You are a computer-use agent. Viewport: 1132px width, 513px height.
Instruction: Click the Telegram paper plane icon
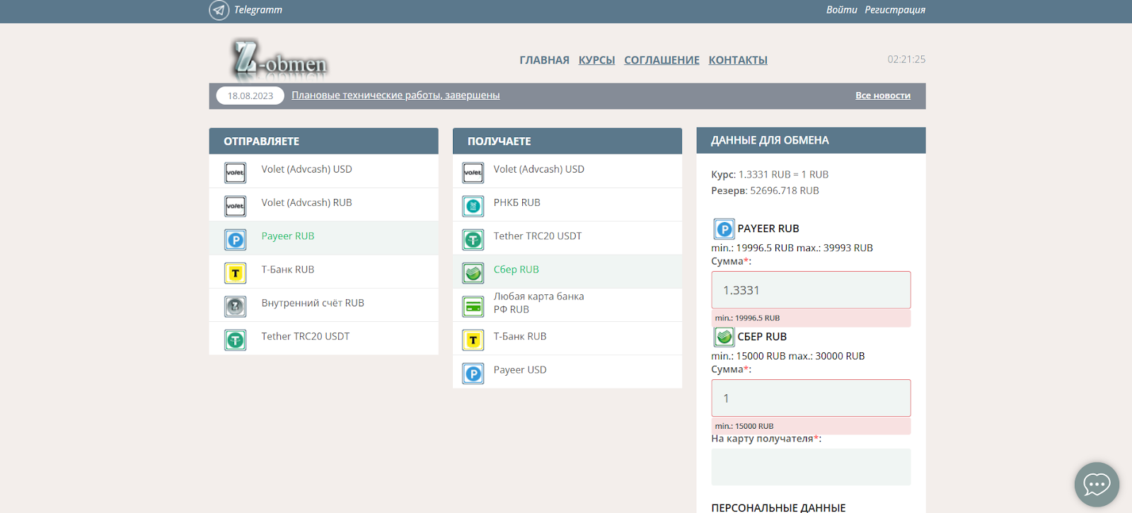point(219,10)
